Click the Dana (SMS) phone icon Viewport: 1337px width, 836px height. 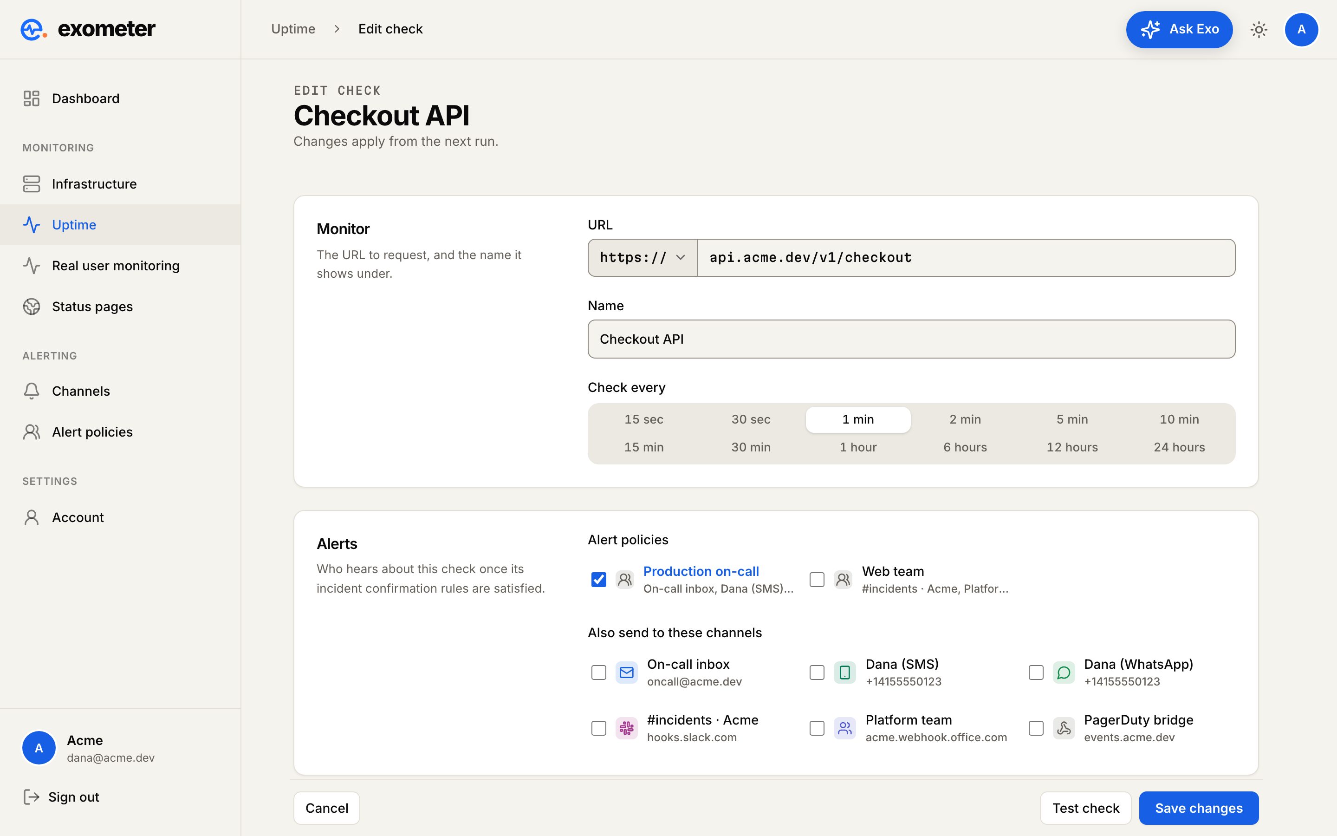[x=845, y=673]
